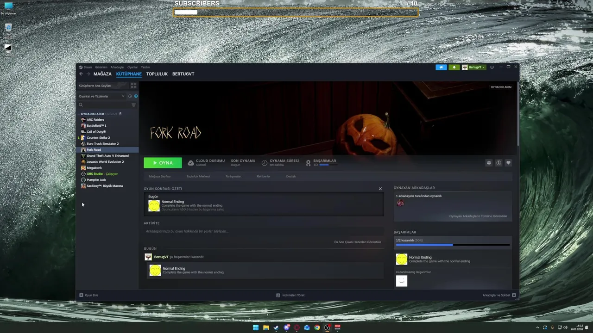Screen dimensions: 593x333
Task: Click the Başarımlar progress bar near play
Action: (328, 165)
